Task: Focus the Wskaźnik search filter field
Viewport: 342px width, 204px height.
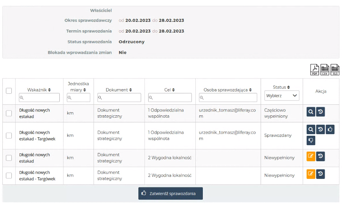Action: [x=39, y=97]
